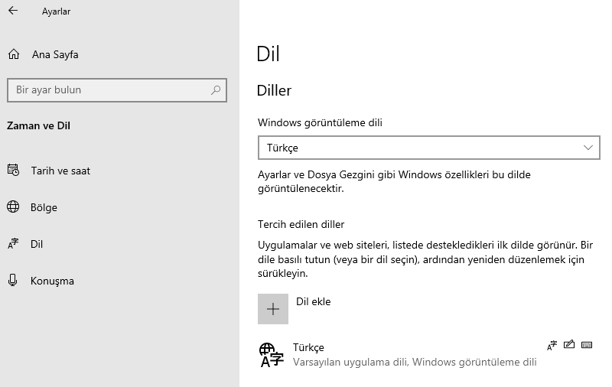Go back using the arrow icon
This screenshot has height=387, width=612.
click(x=13, y=11)
